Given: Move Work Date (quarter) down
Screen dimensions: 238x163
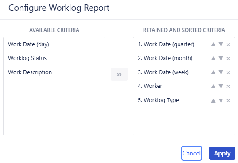Looking at the screenshot, I should 221,44.
